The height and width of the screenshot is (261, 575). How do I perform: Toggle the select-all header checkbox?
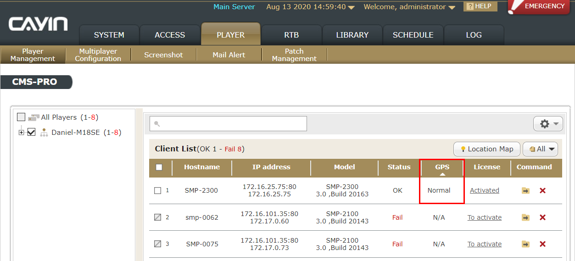point(159,167)
